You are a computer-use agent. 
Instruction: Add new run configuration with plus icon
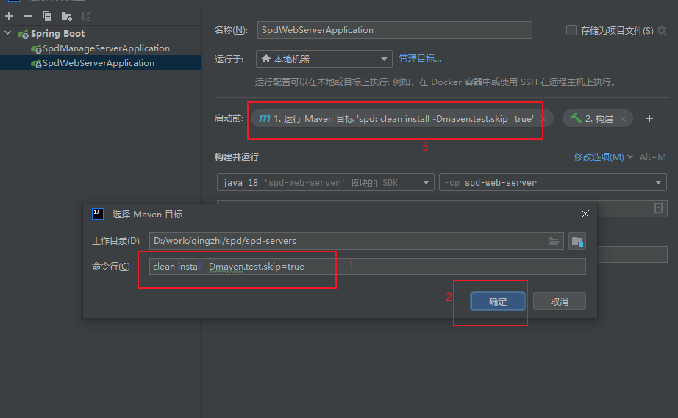pos(9,16)
